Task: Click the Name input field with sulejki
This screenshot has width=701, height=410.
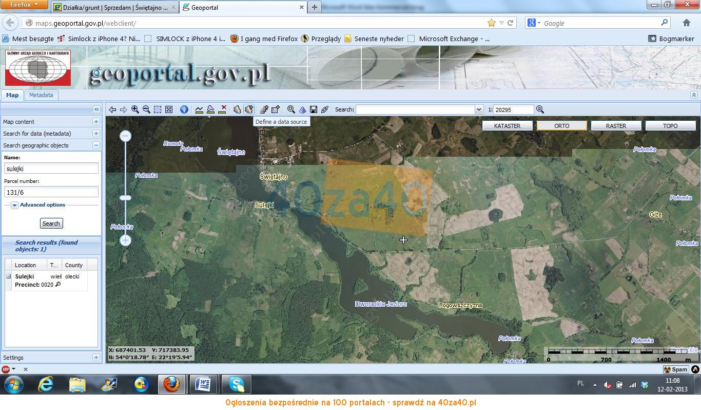Action: pos(51,169)
